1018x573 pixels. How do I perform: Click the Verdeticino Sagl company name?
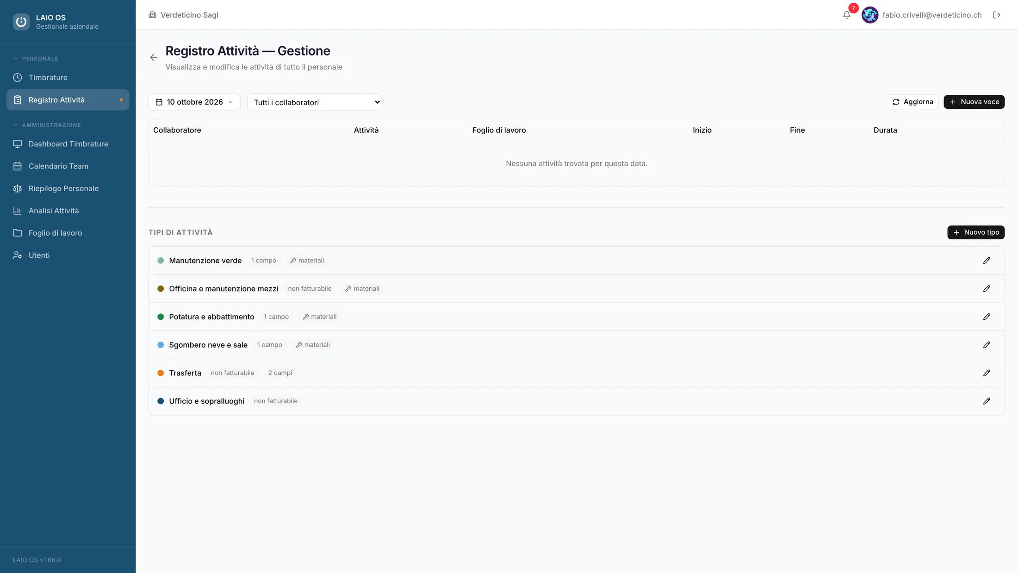[x=189, y=15]
